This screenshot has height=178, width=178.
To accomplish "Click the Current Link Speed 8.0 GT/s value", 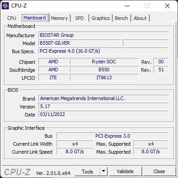I will click(75, 152).
